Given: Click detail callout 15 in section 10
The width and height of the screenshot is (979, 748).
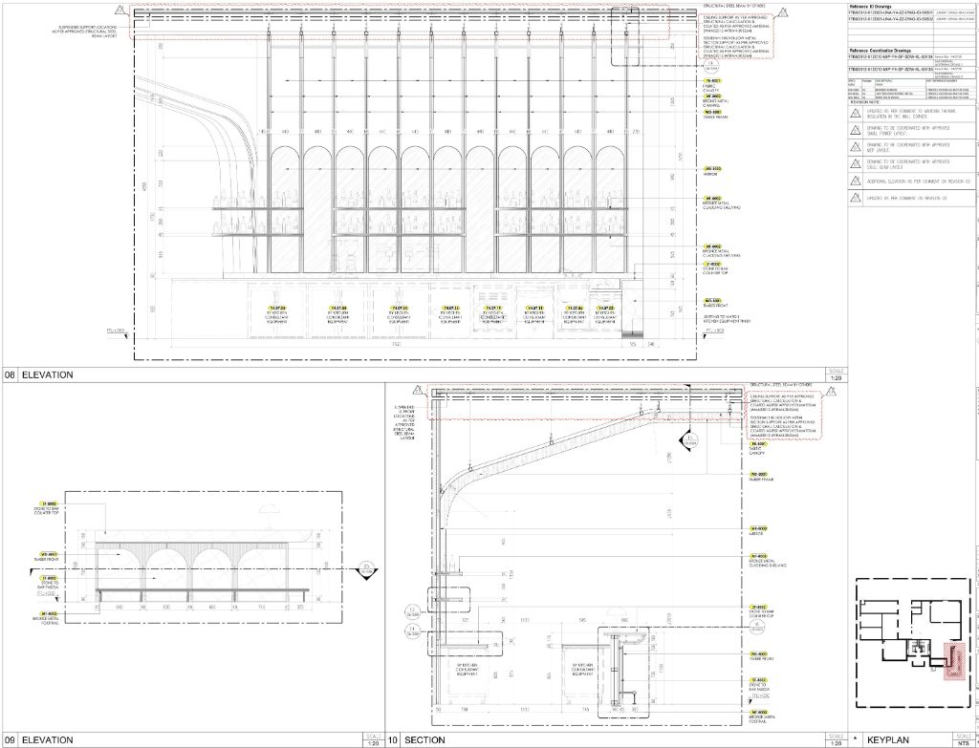Looking at the screenshot, I should point(690,439).
